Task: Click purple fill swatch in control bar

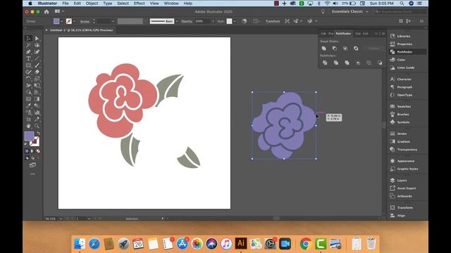Action: tap(56, 21)
